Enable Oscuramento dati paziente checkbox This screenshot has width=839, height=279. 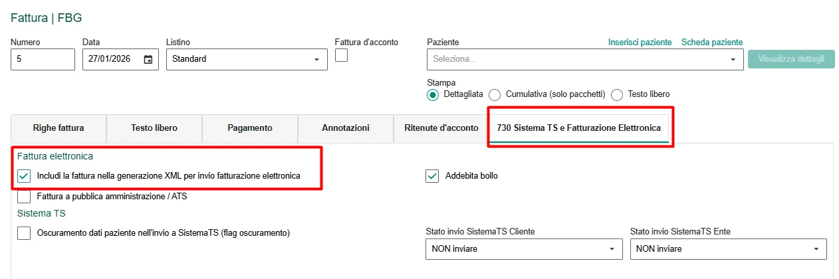tap(24, 233)
